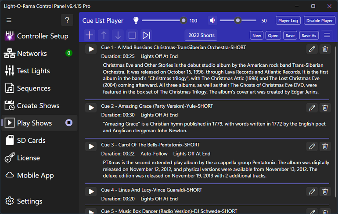Delete Cue 1 with the trash icon

[x=325, y=49]
